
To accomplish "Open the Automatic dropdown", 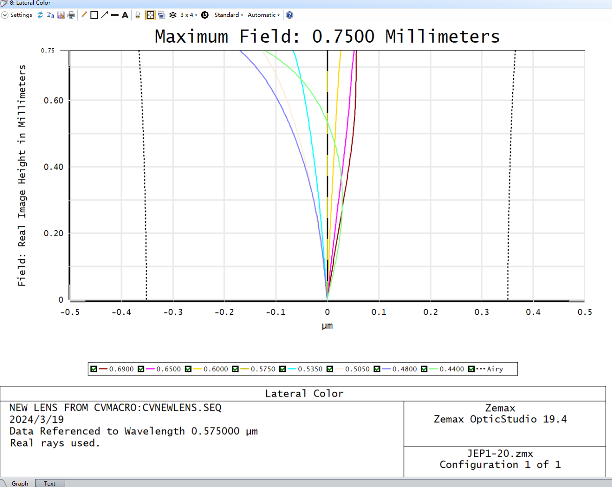I will click(x=264, y=15).
